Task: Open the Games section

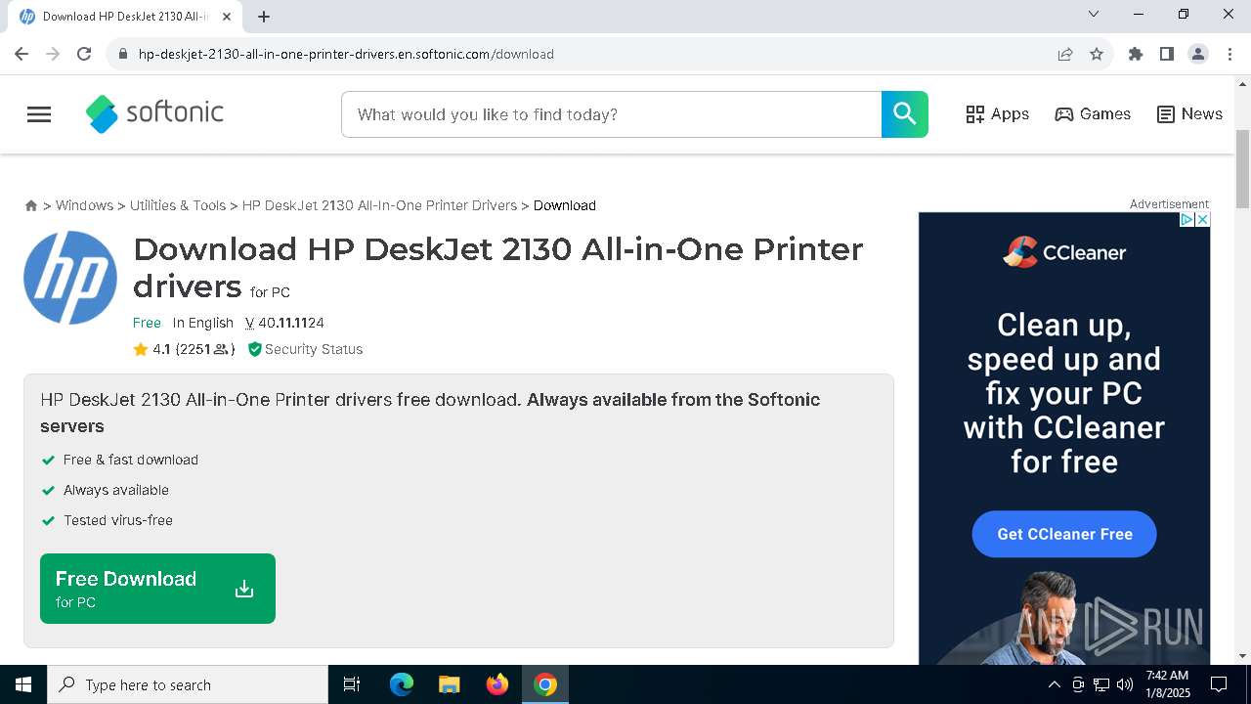Action: (x=1093, y=114)
